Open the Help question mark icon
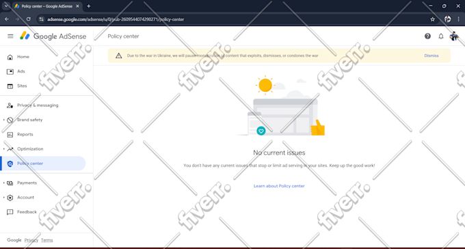This screenshot has height=249, width=465. (427, 36)
